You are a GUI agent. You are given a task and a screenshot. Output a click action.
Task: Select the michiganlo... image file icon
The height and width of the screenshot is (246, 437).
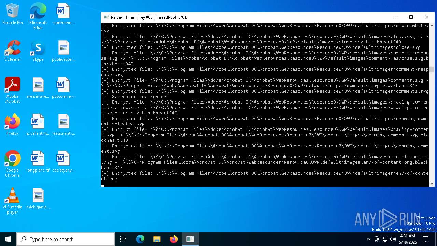[x=38, y=199]
